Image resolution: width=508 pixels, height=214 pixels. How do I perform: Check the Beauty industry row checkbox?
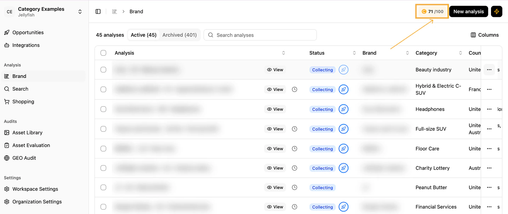coord(103,70)
